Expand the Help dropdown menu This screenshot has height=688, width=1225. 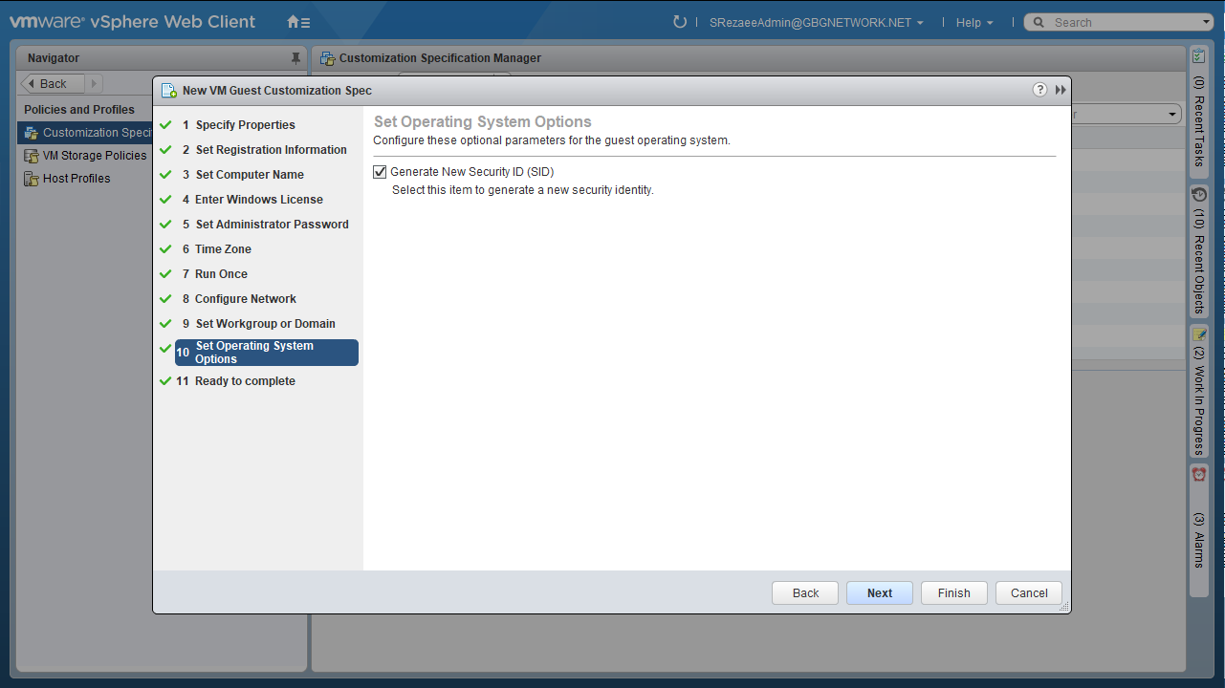[x=973, y=23]
